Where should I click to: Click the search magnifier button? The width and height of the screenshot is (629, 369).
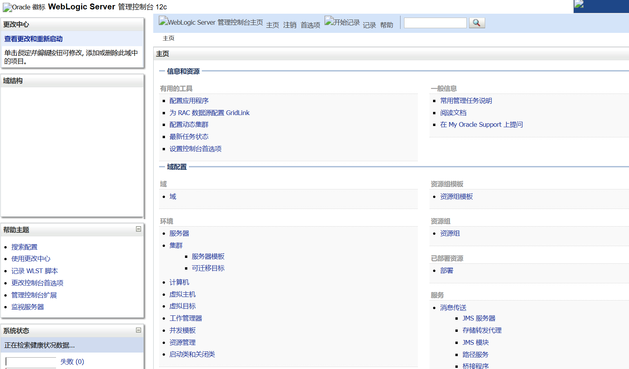click(x=477, y=23)
